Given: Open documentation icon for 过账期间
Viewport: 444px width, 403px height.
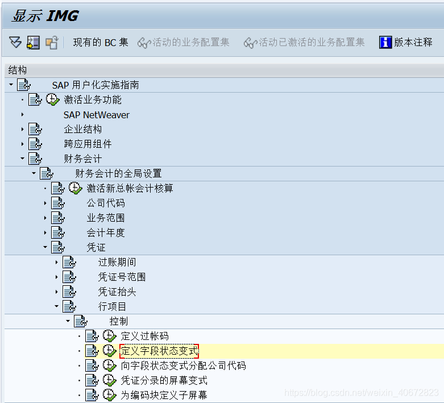Looking at the screenshot, I should (x=69, y=262).
